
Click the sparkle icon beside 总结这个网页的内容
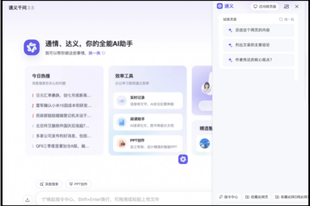pyautogui.click(x=230, y=30)
